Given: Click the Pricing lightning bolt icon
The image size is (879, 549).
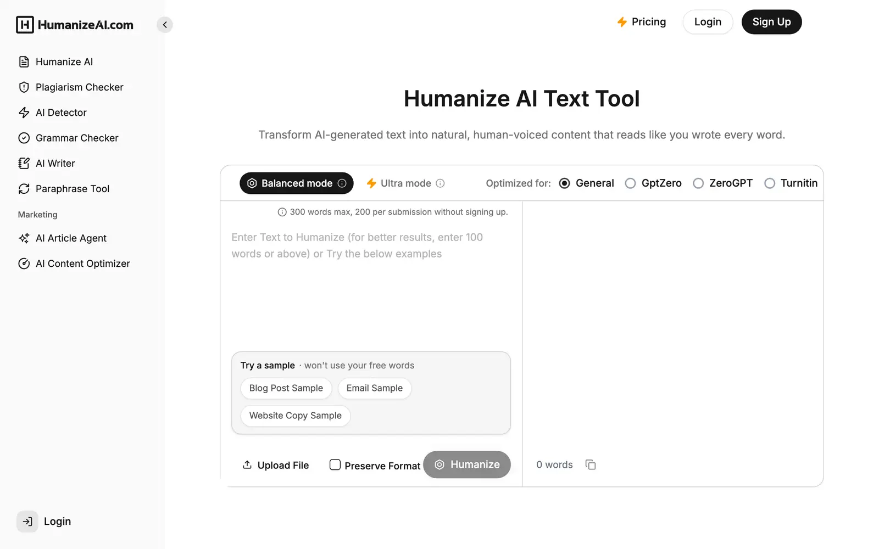Looking at the screenshot, I should click(622, 22).
